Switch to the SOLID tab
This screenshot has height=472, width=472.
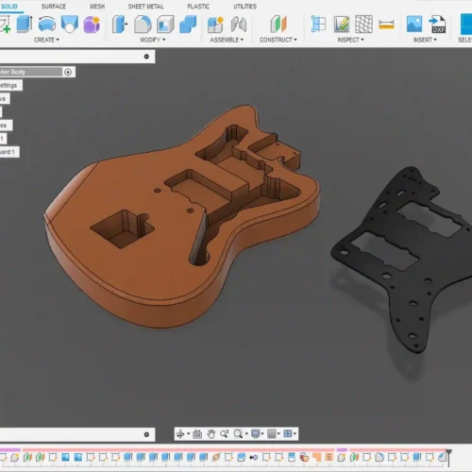(9, 7)
